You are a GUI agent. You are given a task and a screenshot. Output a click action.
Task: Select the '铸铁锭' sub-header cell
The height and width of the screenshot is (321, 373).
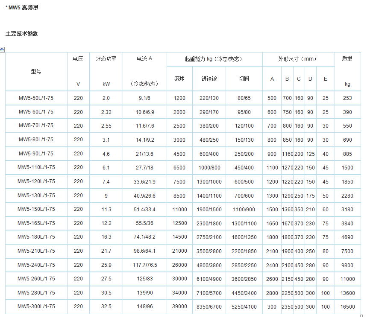tap(209, 79)
